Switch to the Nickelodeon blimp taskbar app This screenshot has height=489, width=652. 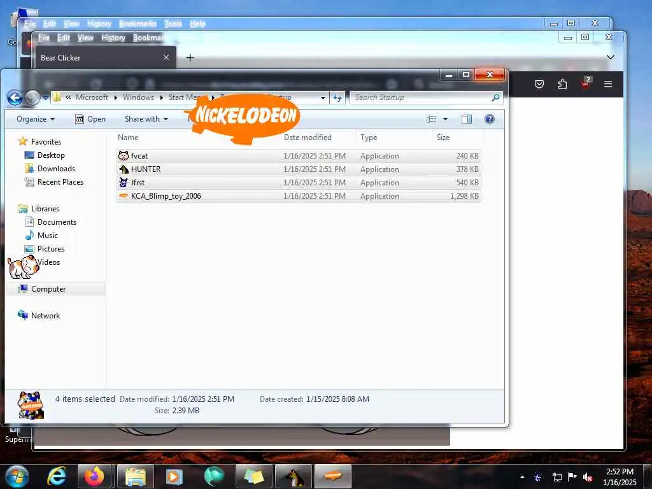click(x=333, y=476)
